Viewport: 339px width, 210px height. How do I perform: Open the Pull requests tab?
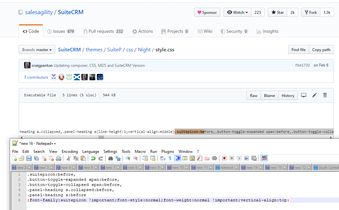coord(104,31)
